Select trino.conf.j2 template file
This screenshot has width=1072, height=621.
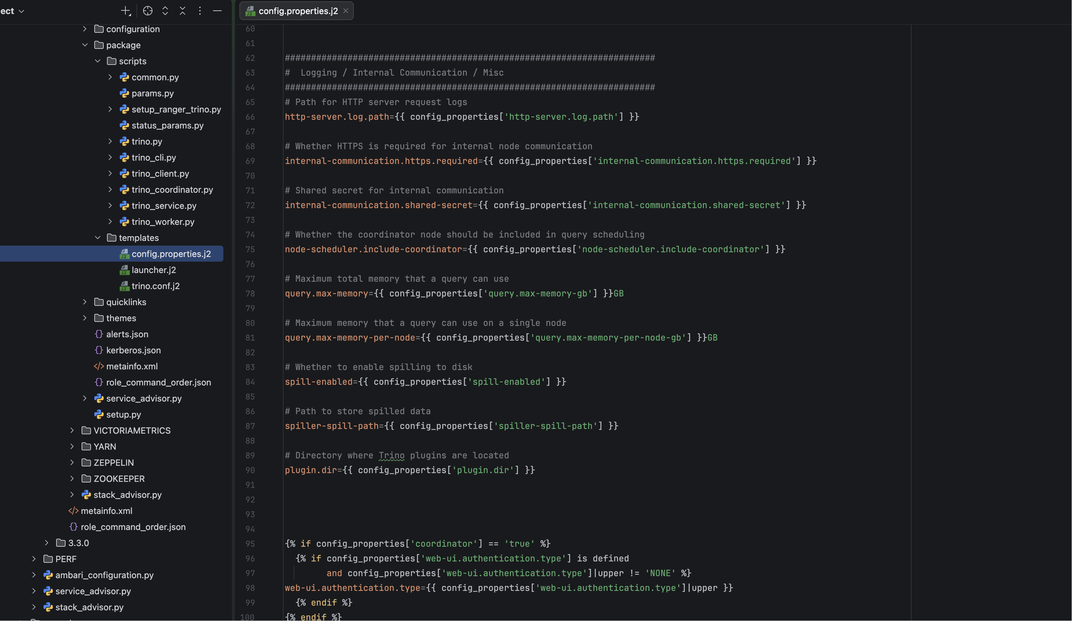155,286
